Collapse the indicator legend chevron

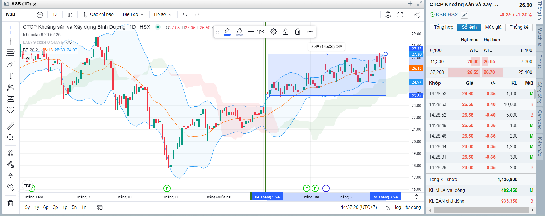27,58
